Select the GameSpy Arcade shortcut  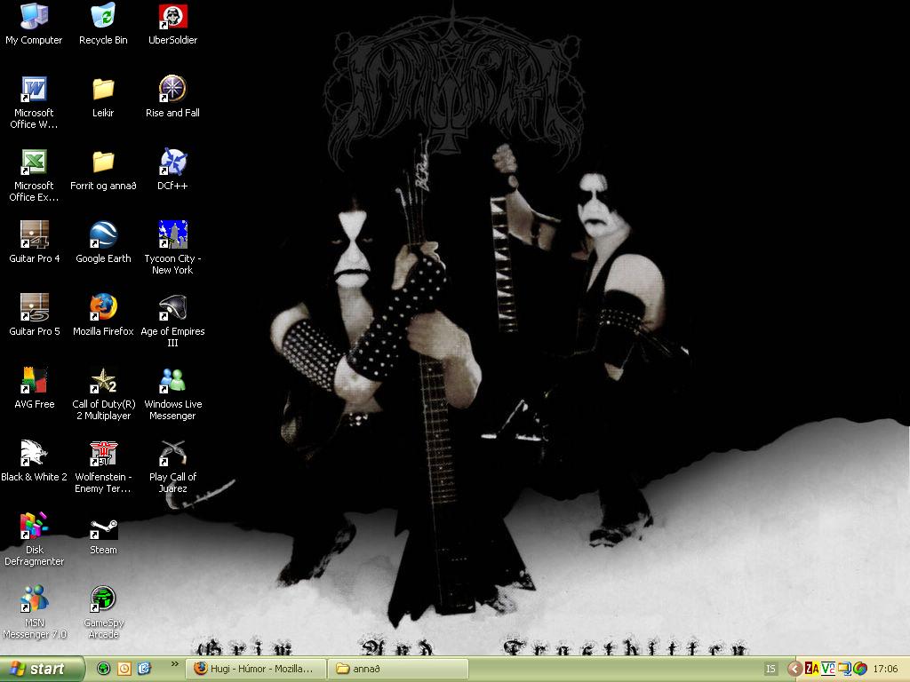coord(103,613)
